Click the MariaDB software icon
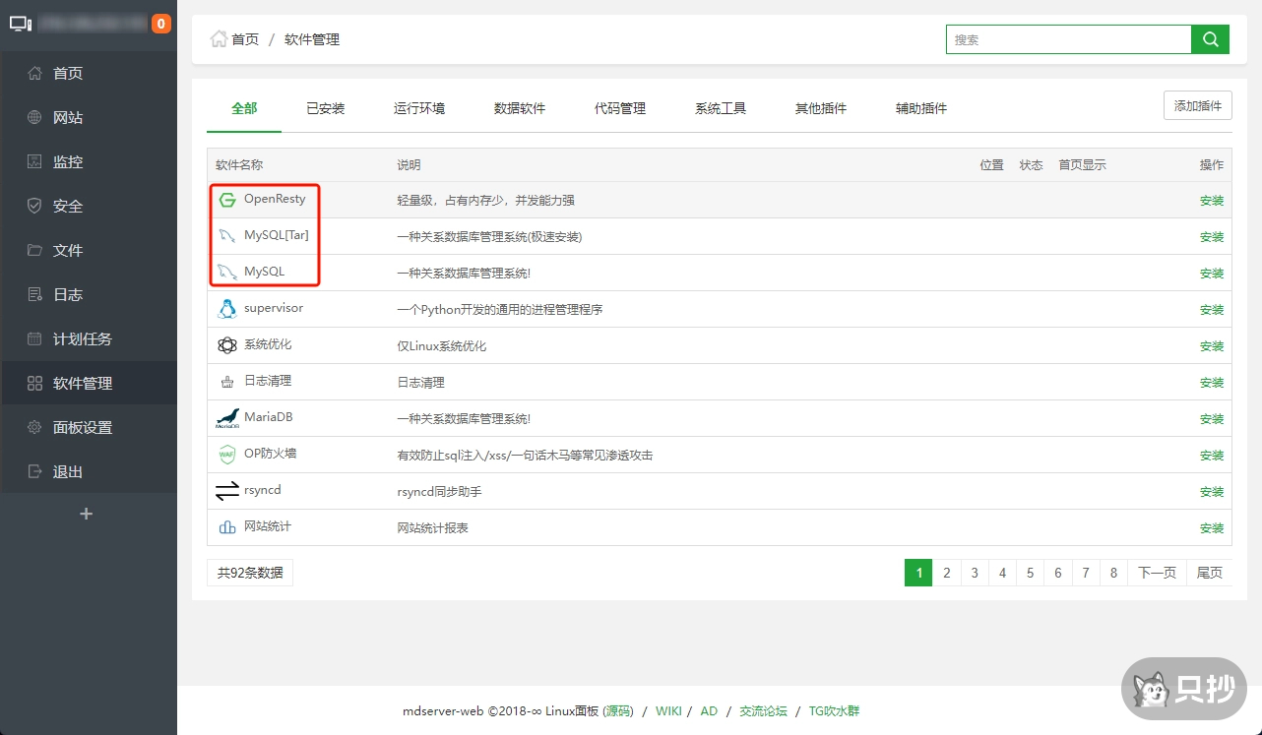 (x=227, y=418)
